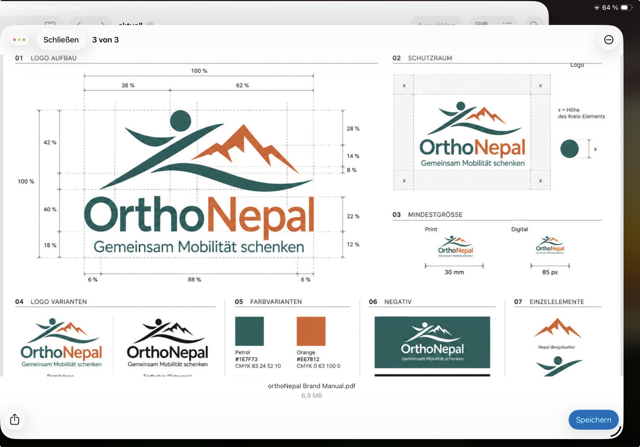The image size is (640, 447).
Task: Click the "MINDESTGRÖSSE" heading
Action: pos(435,215)
